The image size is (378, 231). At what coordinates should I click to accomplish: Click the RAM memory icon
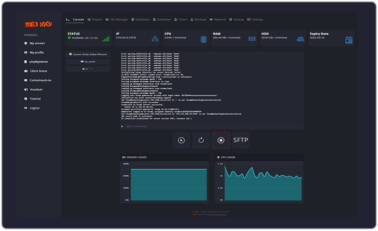[x=252, y=39]
